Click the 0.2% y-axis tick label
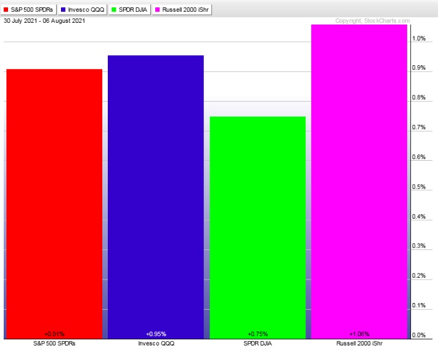 419,276
